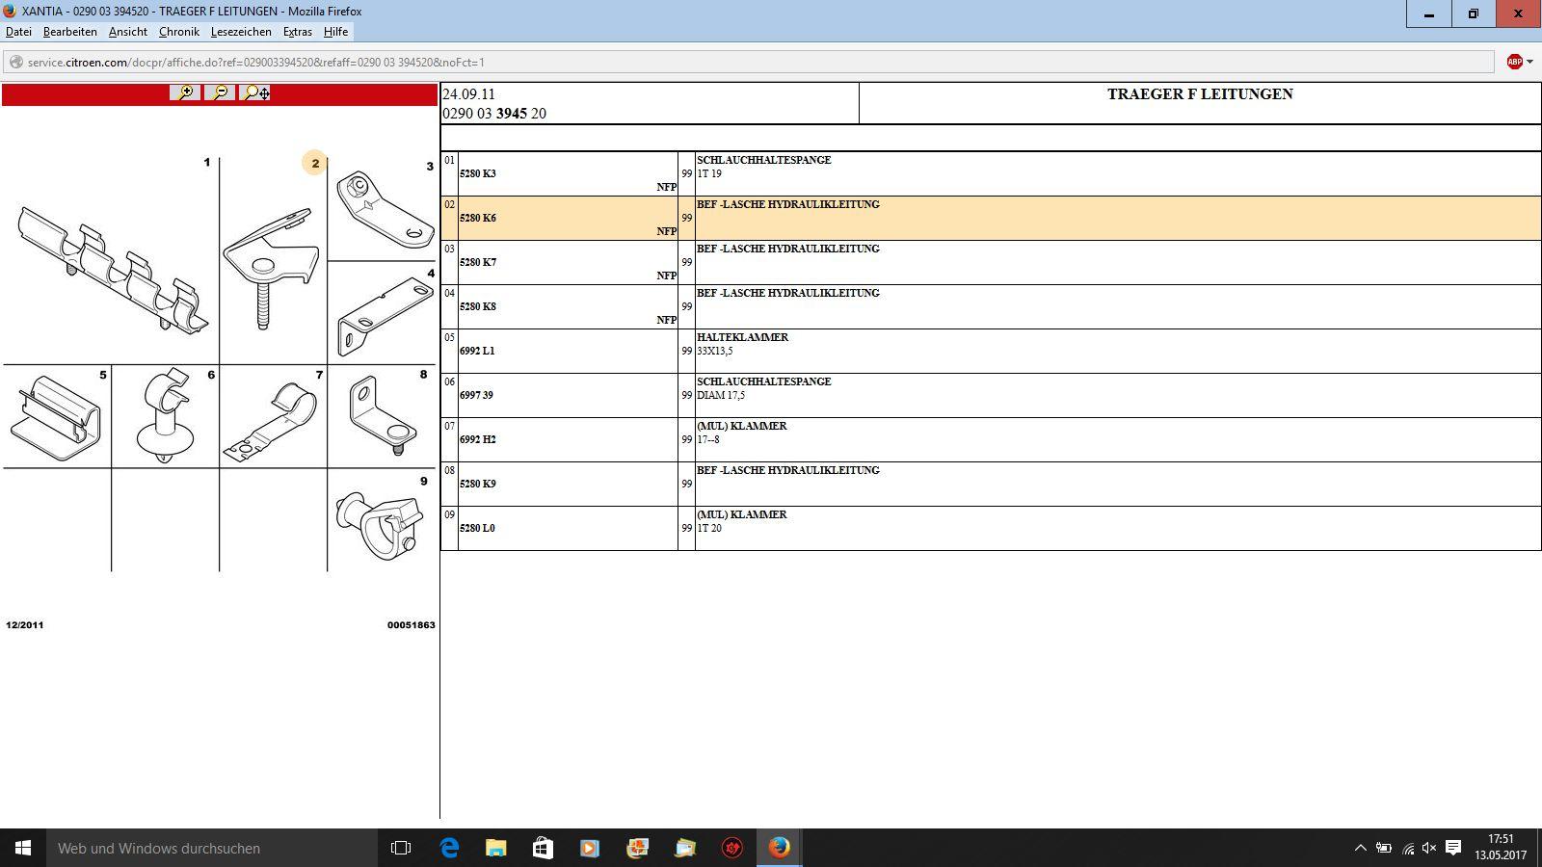Viewport: 1542px width, 867px height.
Task: Click part number 5280 K9
Action: [x=478, y=485]
